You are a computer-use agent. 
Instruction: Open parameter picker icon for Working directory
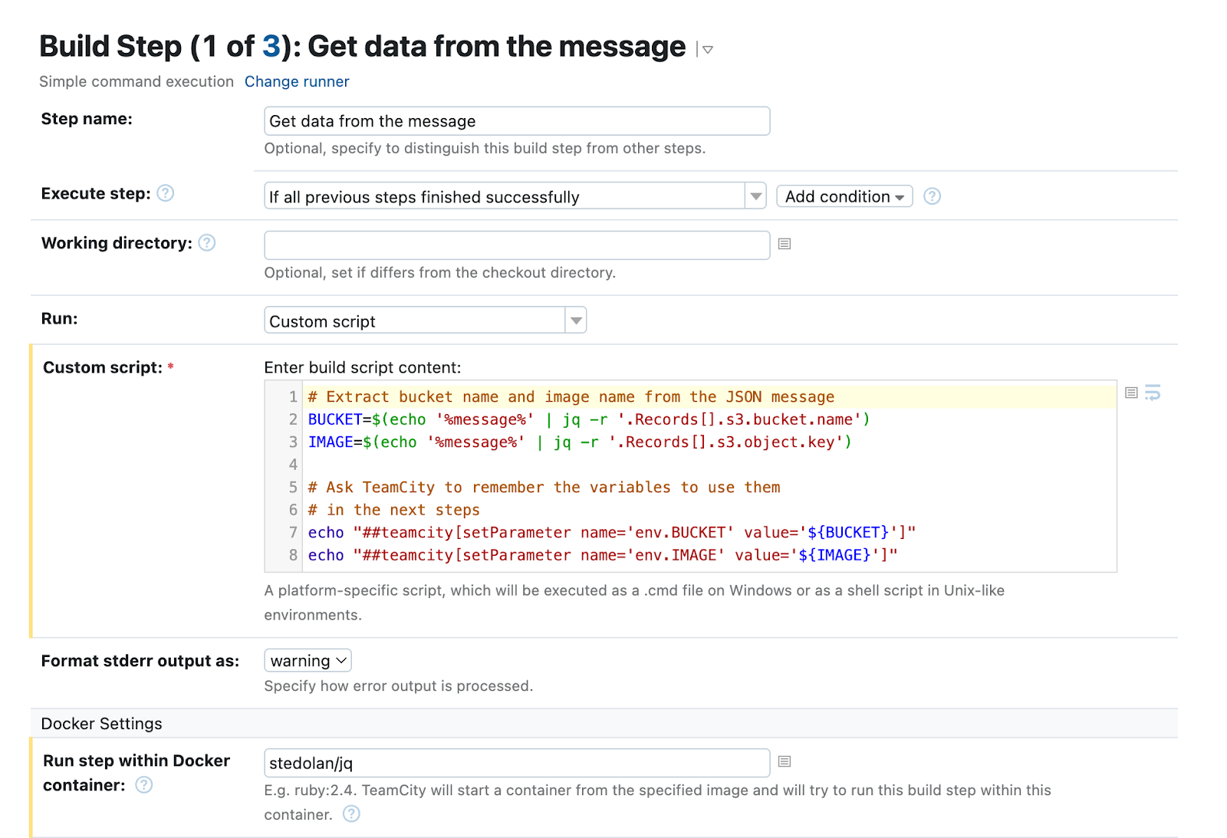[x=785, y=244]
